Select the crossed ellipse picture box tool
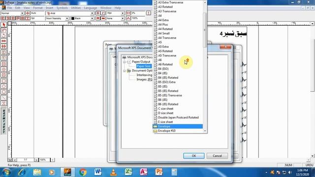The image size is (315, 177). click(x=3, y=69)
